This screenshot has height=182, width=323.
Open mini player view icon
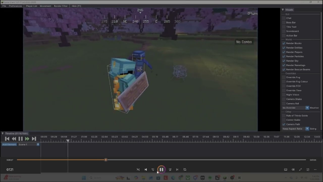[308, 170]
